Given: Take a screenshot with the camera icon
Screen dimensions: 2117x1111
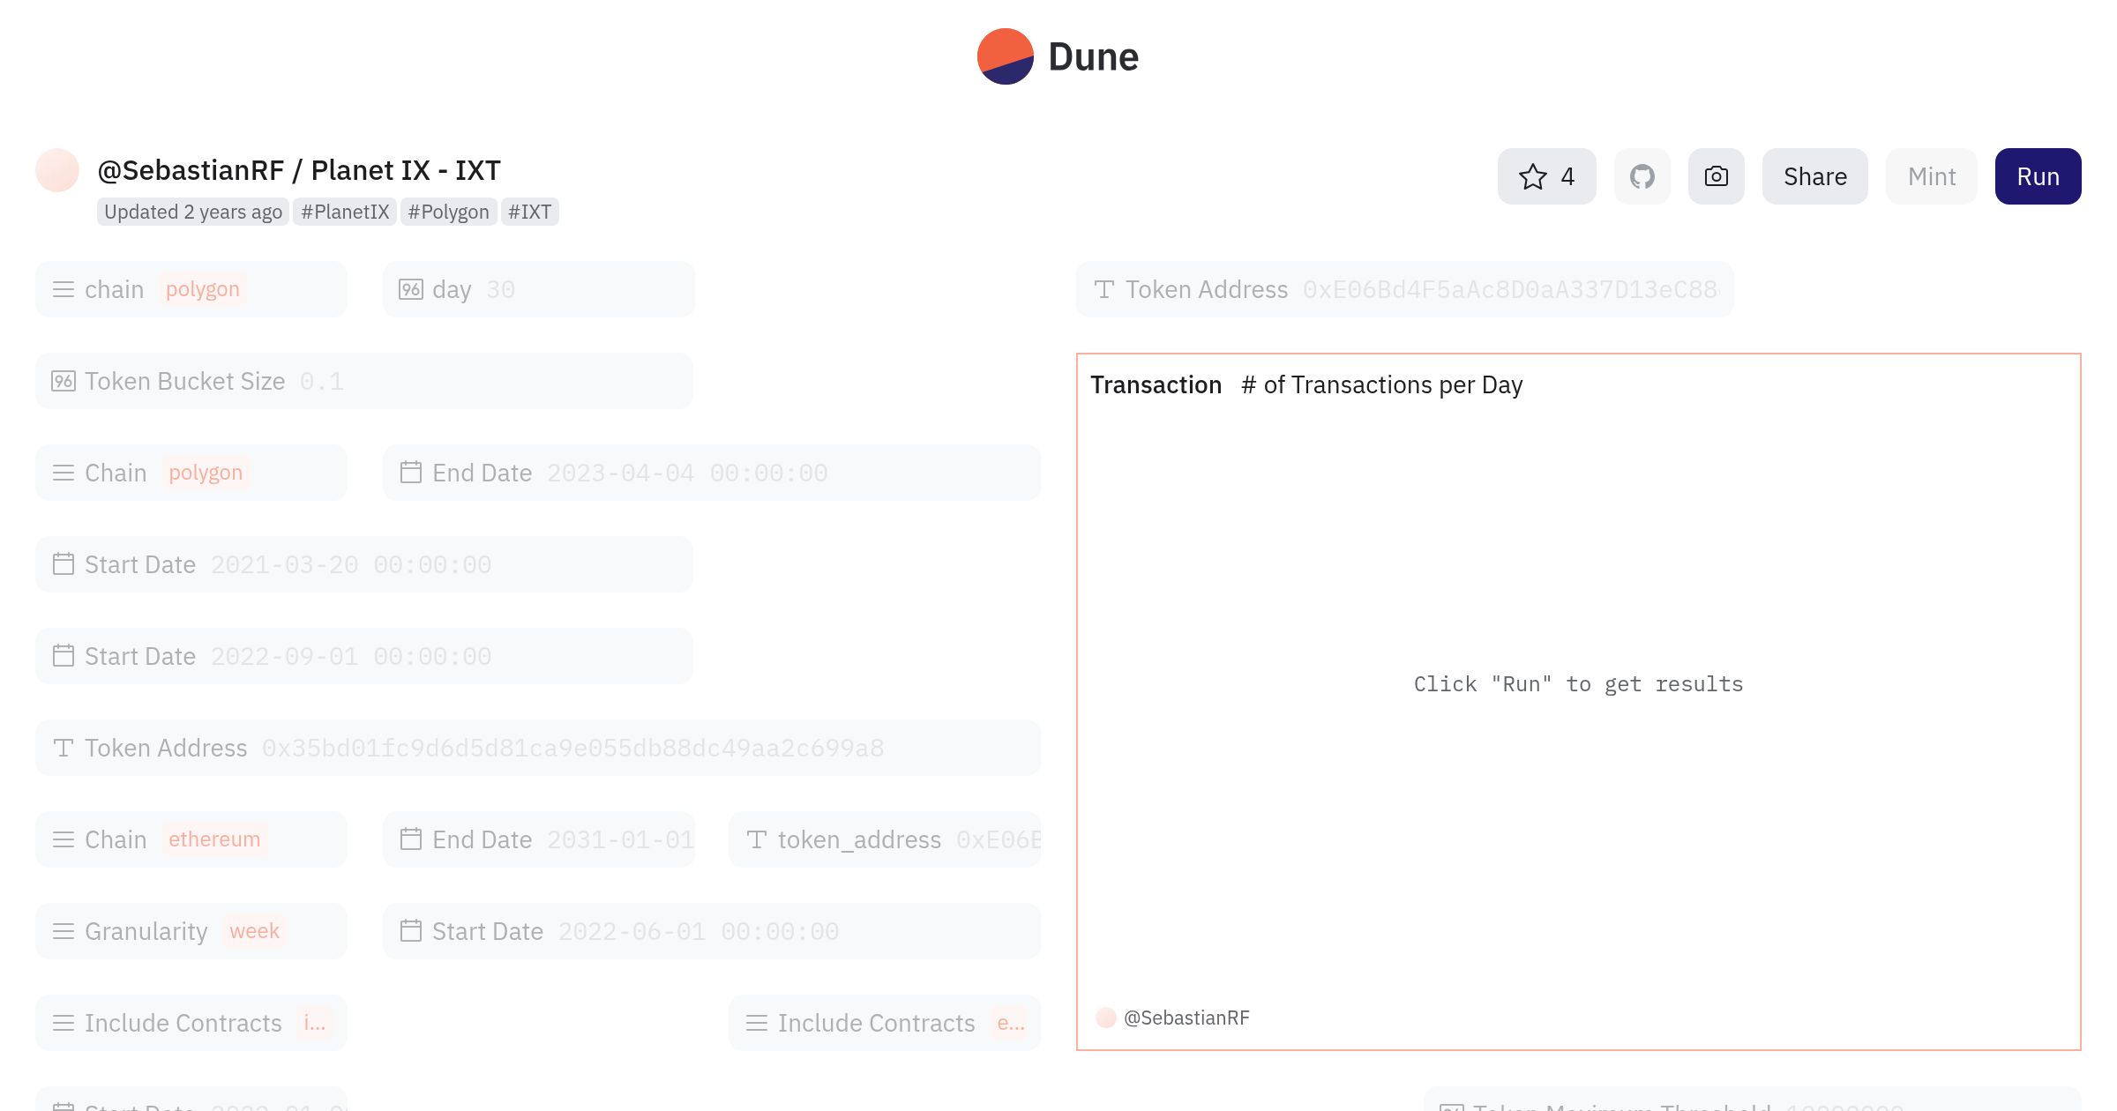Looking at the screenshot, I should click(x=1717, y=176).
